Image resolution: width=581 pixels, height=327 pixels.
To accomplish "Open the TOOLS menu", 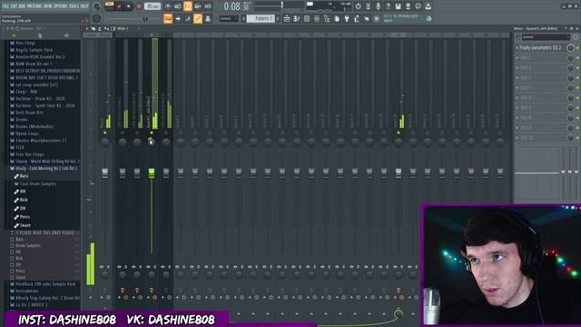I will (x=74, y=6).
